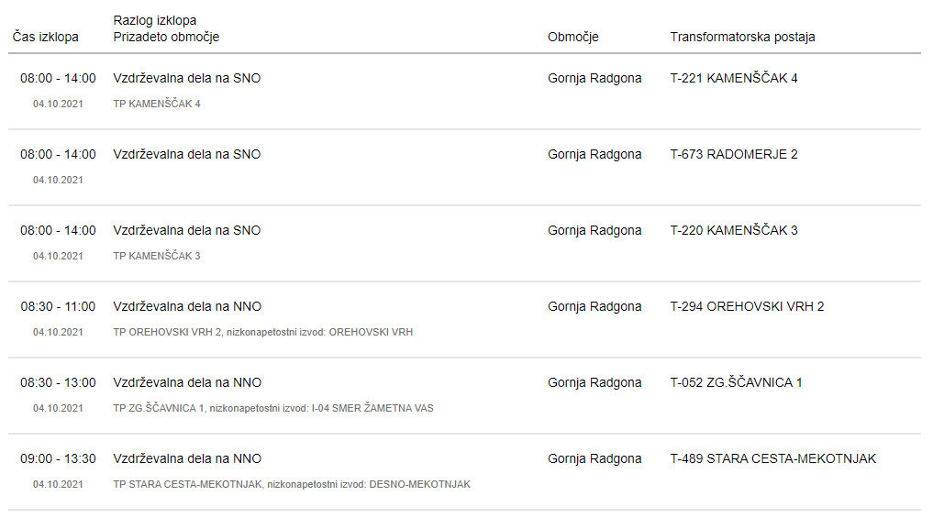Select the "Razlog izklopa" header label
933x518 pixels.
click(154, 20)
